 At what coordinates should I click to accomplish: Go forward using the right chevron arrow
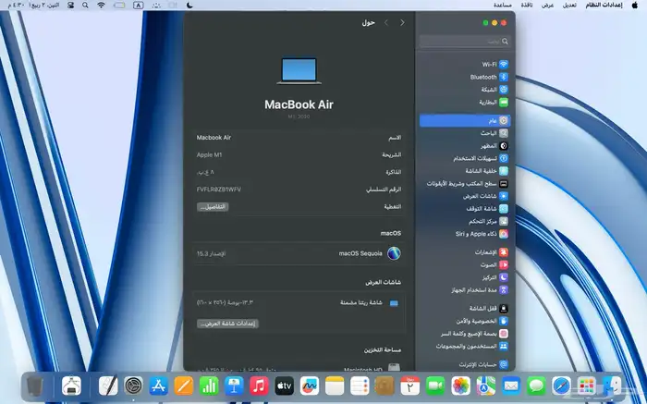[x=402, y=23]
